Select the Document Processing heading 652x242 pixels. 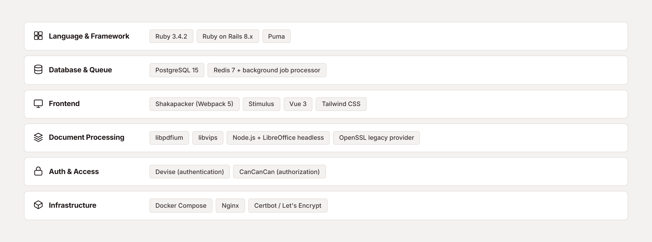click(87, 137)
